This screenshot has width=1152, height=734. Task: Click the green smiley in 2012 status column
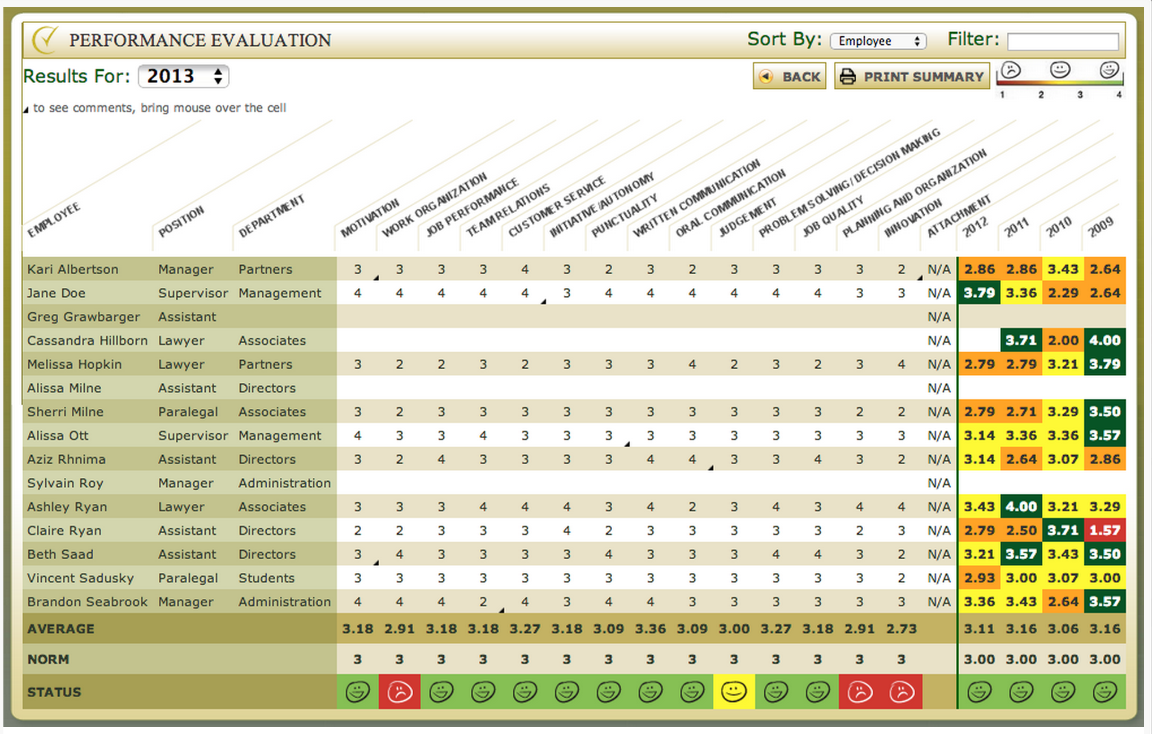tap(979, 692)
